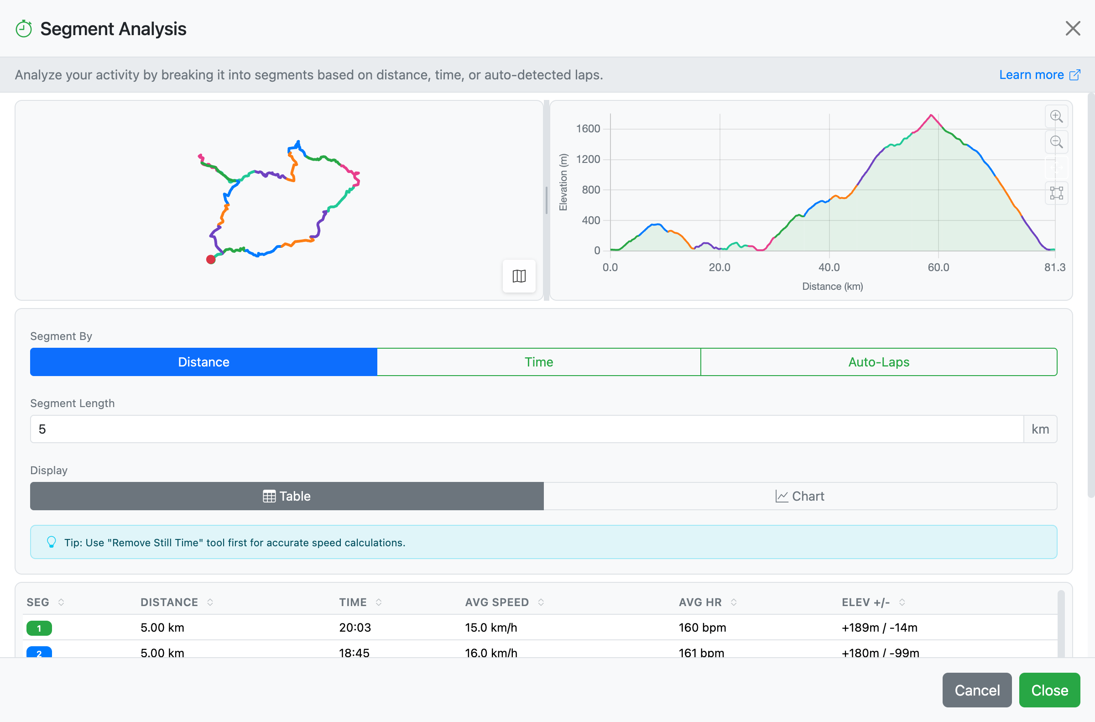
Task: Click the +189m / -14m elevation cell
Action: pyautogui.click(x=880, y=628)
